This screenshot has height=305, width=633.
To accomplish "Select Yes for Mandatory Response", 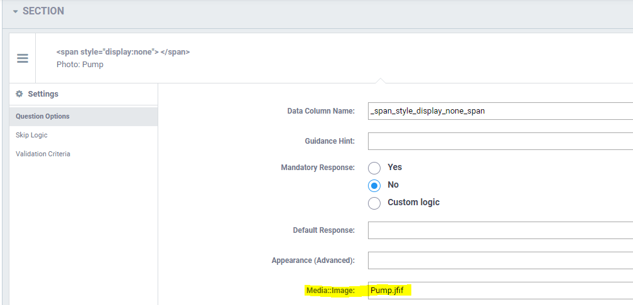I will (374, 168).
